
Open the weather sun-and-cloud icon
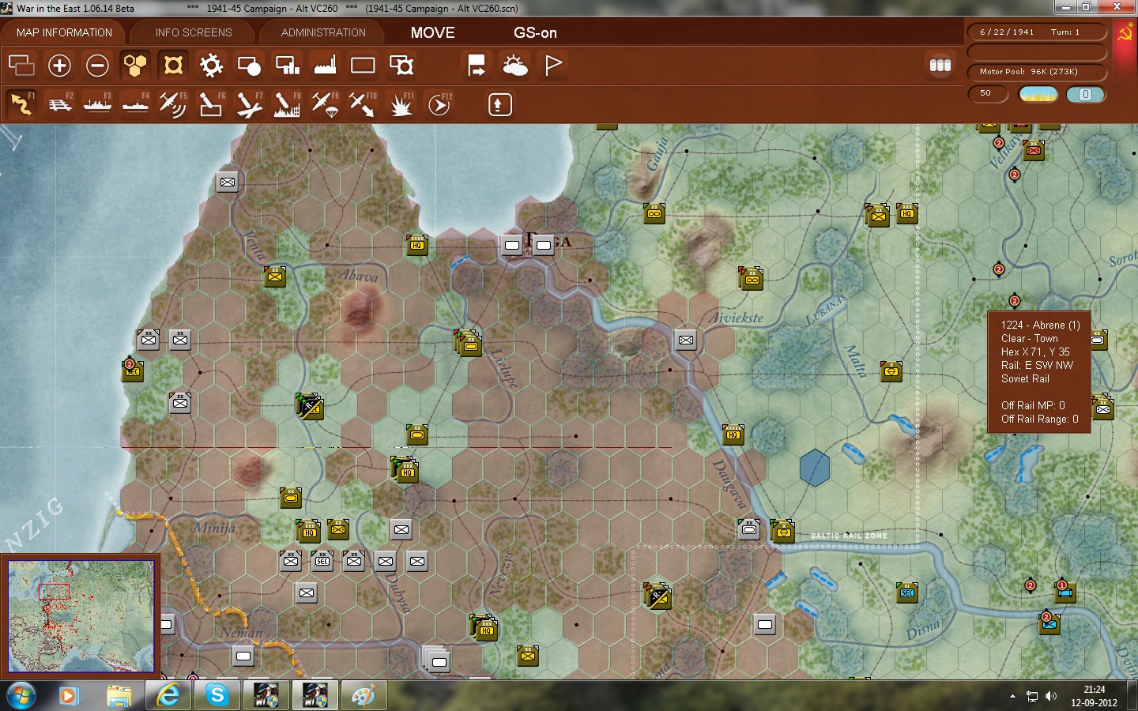coord(515,66)
